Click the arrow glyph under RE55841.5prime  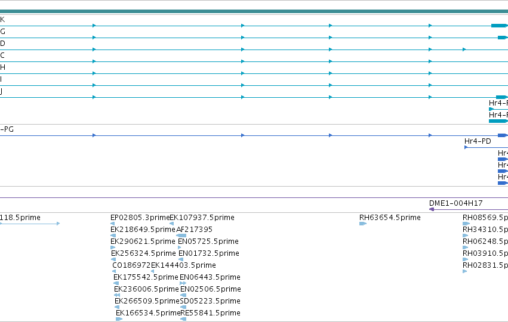pyautogui.click(x=183, y=319)
